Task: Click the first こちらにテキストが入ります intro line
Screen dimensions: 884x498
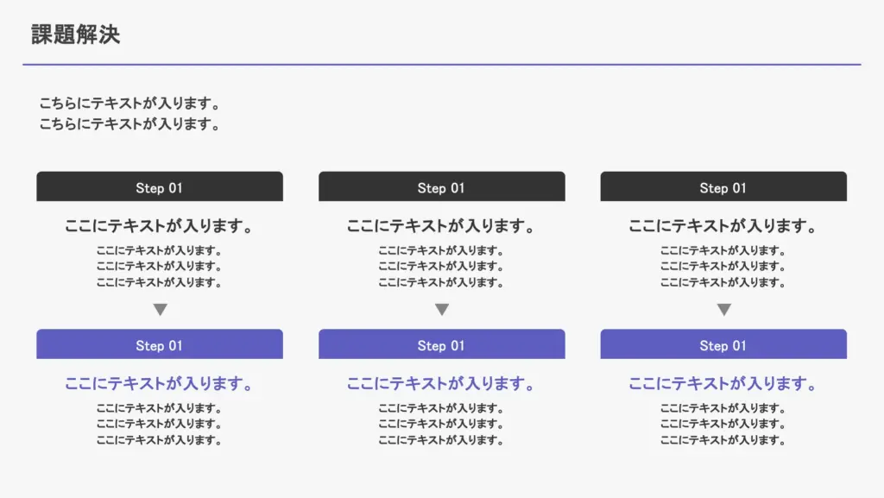Action: [x=129, y=103]
